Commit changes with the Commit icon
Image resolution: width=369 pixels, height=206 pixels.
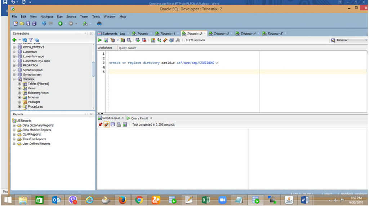(x=138, y=40)
